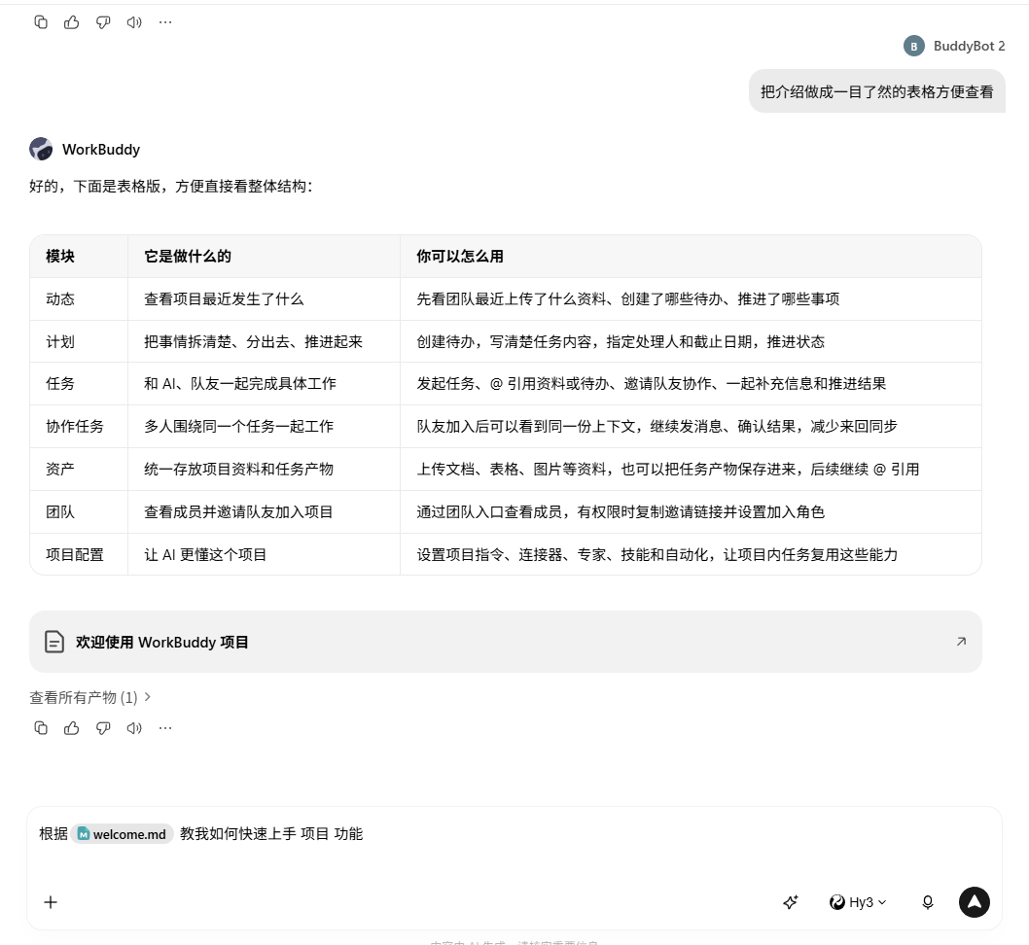Click the 你可以怎么用 column header
This screenshot has width=1029, height=945.
692,257
